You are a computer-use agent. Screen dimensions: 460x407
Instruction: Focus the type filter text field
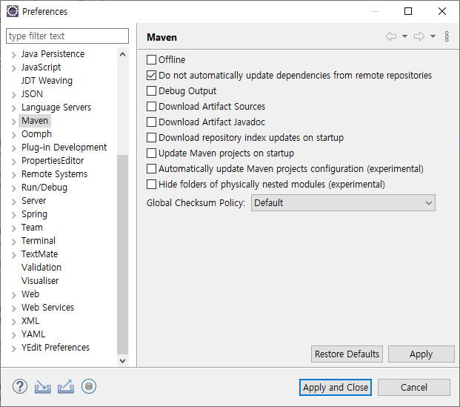tap(67, 36)
